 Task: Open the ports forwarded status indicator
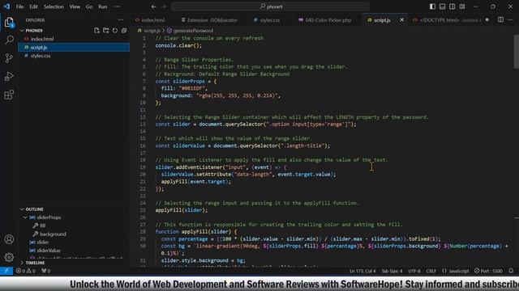[46, 271]
